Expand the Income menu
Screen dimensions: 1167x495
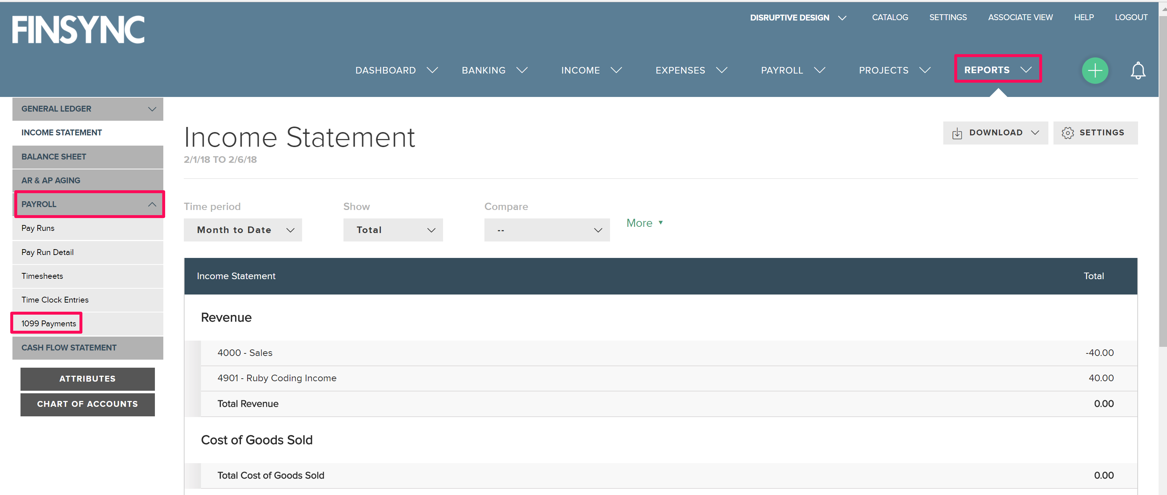pos(591,70)
